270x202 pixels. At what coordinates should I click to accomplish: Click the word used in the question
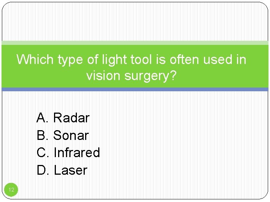coord(218,59)
